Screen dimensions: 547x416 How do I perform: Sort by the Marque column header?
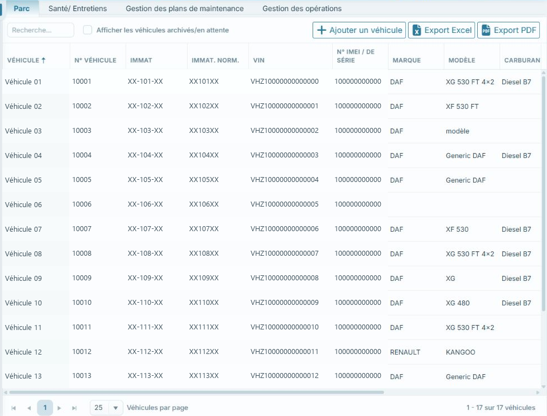pyautogui.click(x=406, y=60)
